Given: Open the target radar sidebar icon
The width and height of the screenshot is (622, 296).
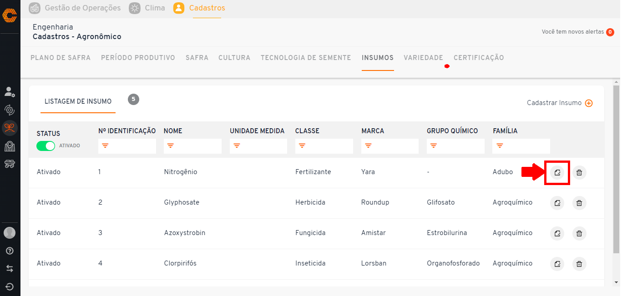Looking at the screenshot, I should [10, 110].
